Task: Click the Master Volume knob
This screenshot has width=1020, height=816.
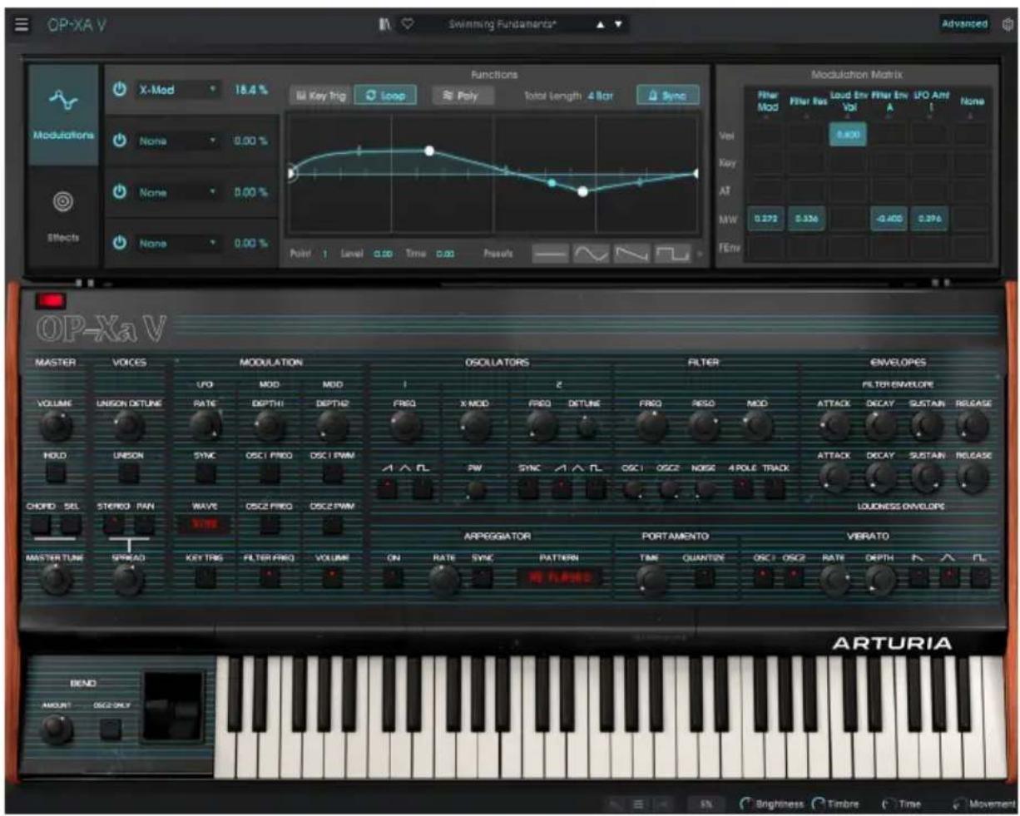Action: (x=55, y=425)
